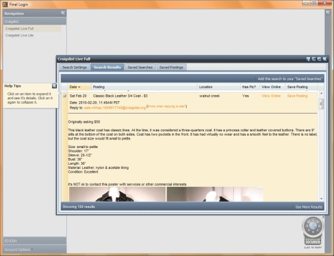Click the 'Condition: Excellent' line
Screen dimensions: 334x256
83,172
